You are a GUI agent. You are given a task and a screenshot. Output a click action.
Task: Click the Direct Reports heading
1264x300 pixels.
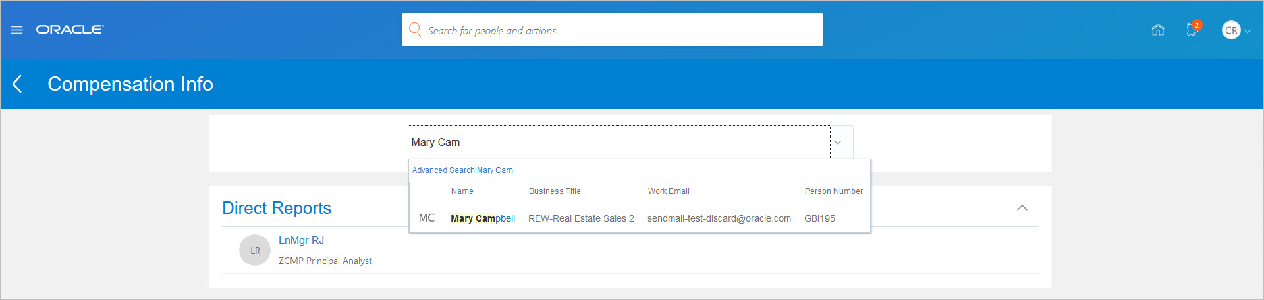(x=277, y=208)
